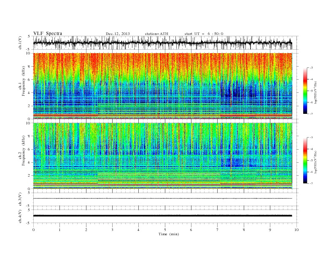Click the 'start UT = 6:50:0' text

tap(204, 34)
